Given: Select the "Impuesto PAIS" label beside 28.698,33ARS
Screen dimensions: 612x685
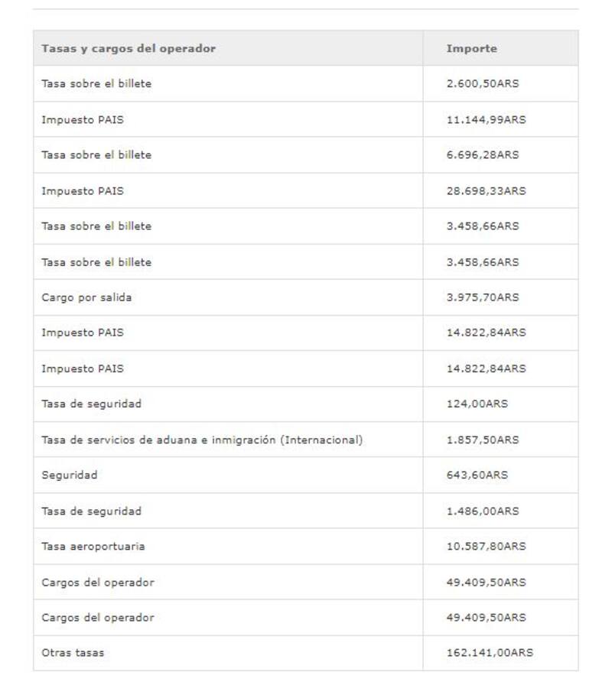Looking at the screenshot, I should tap(82, 190).
